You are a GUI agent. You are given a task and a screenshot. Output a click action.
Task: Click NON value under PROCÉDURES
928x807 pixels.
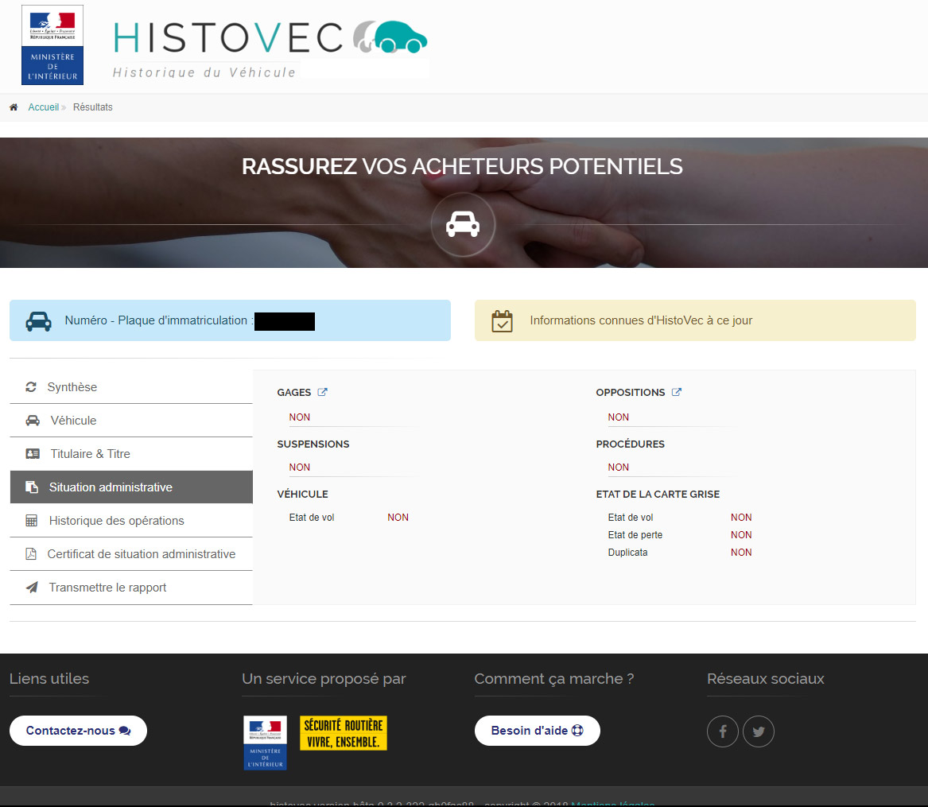click(619, 468)
